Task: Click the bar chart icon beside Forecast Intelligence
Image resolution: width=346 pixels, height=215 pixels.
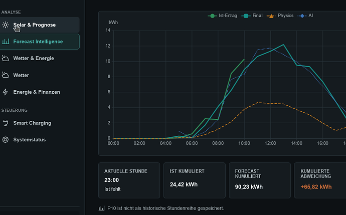Action: (x=6, y=42)
